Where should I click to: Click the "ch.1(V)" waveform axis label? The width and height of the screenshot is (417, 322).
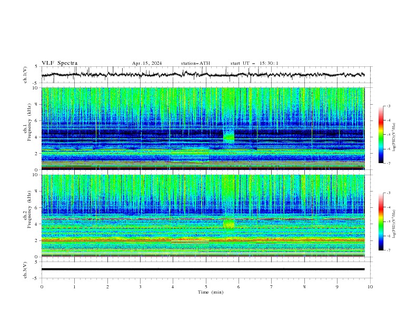(25, 75)
